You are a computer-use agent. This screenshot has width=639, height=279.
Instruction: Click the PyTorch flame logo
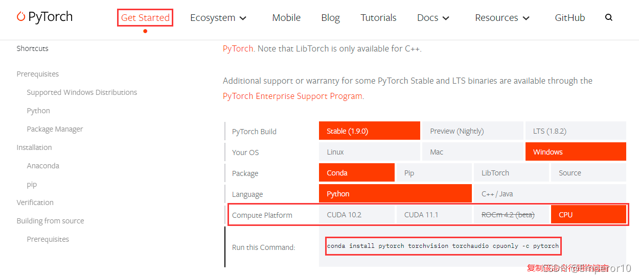pyautogui.click(x=21, y=17)
